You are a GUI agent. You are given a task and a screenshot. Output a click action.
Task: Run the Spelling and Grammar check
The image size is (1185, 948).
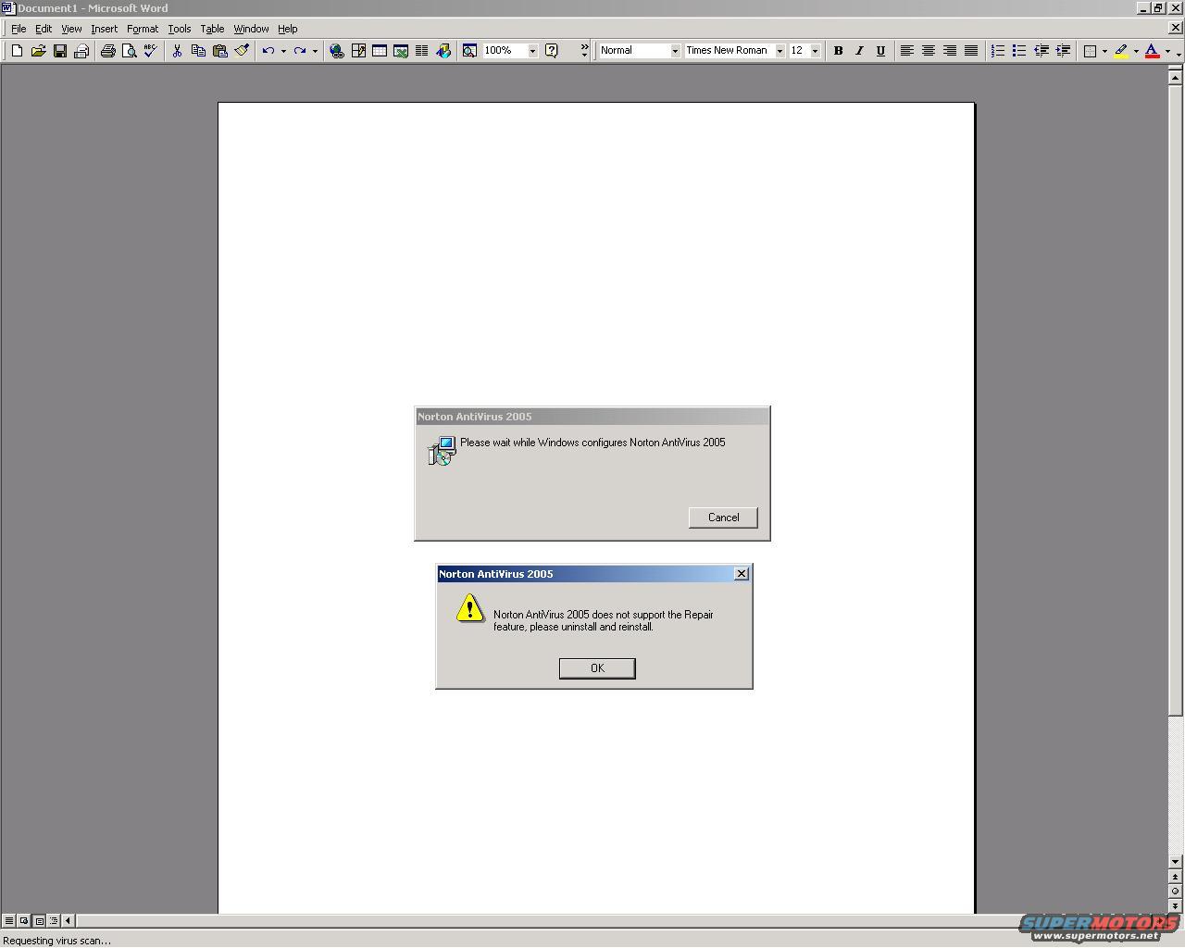pos(150,51)
